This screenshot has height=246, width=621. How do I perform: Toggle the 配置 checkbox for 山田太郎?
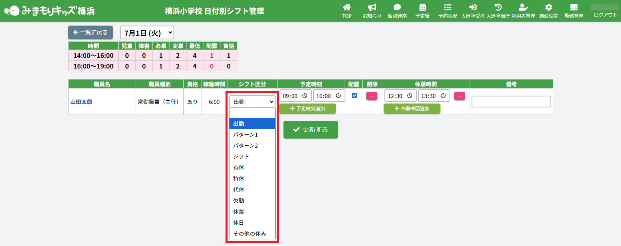coord(354,96)
